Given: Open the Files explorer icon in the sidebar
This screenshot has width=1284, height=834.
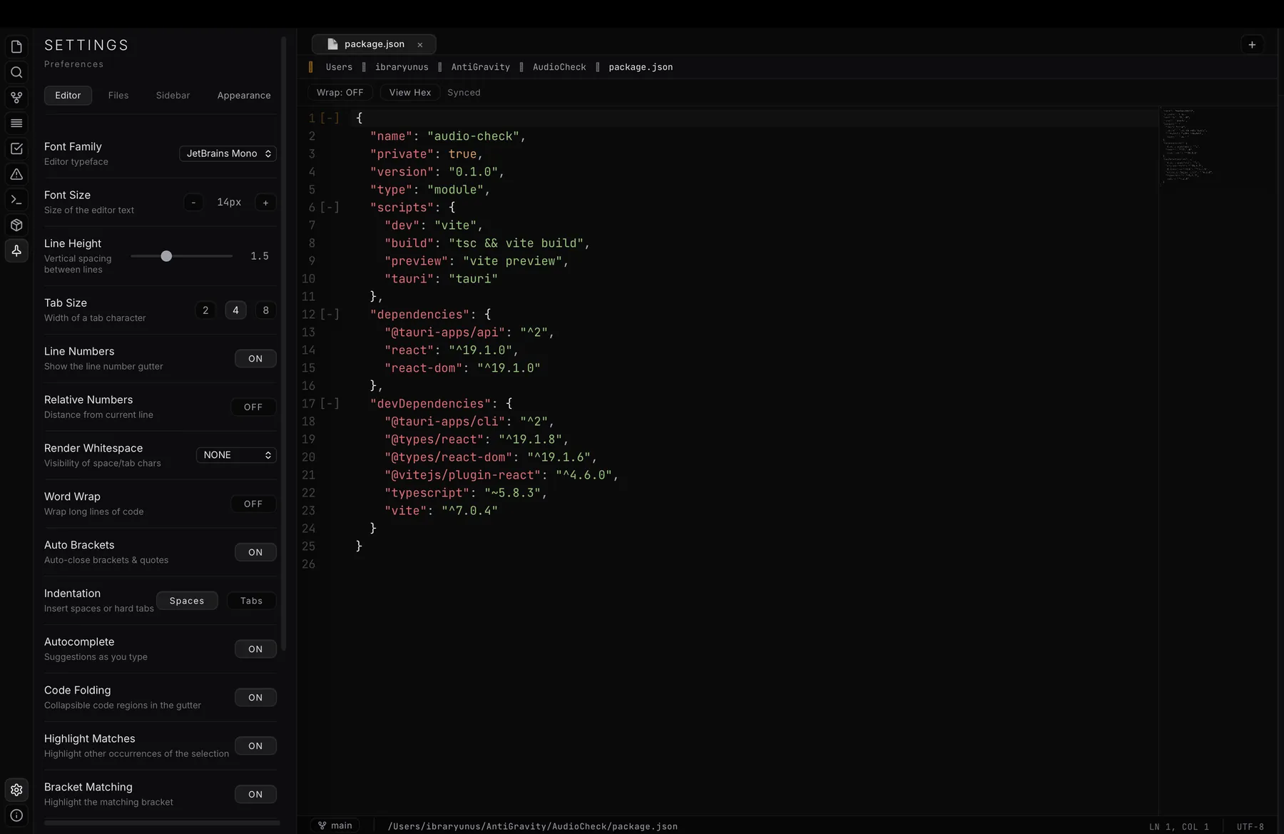Looking at the screenshot, I should (16, 47).
